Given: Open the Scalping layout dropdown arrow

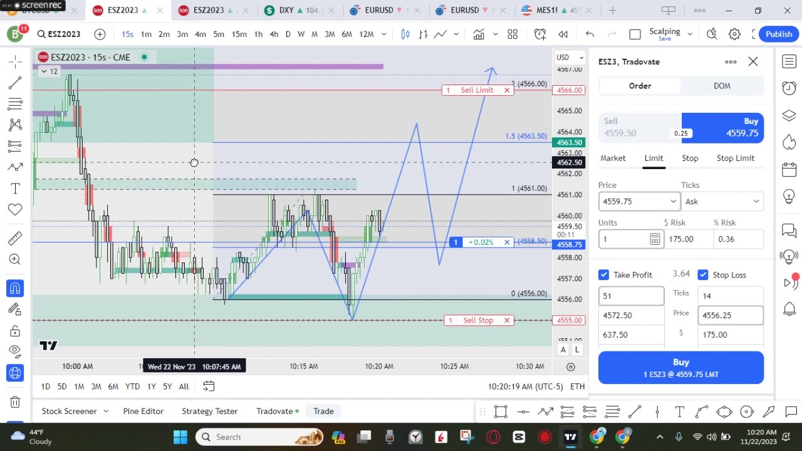Looking at the screenshot, I should click(x=689, y=34).
